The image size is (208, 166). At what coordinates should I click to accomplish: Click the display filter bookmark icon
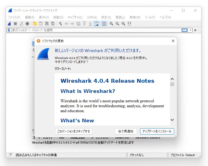9,30
